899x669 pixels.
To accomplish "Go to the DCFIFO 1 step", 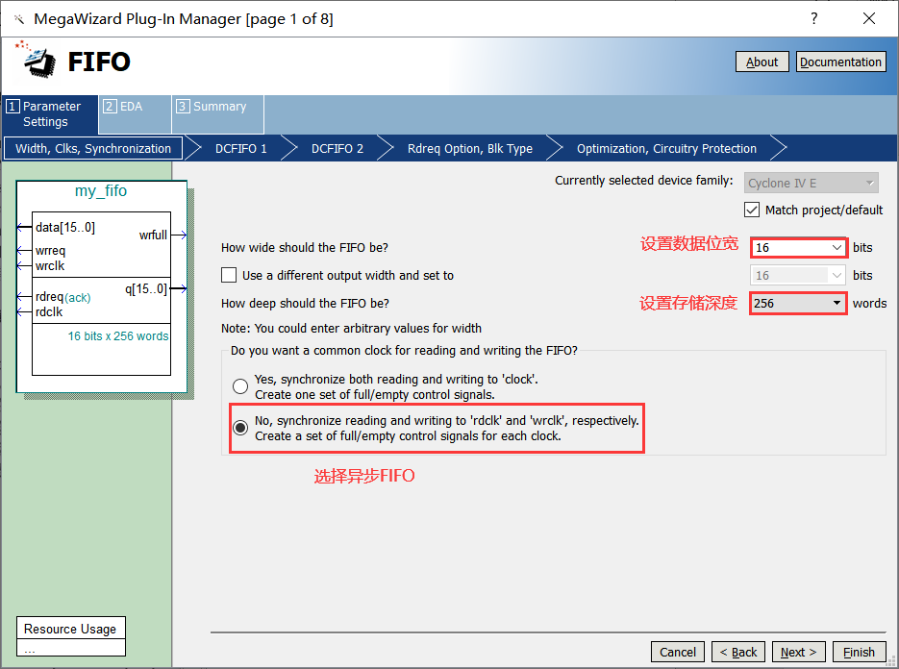I will pos(241,148).
